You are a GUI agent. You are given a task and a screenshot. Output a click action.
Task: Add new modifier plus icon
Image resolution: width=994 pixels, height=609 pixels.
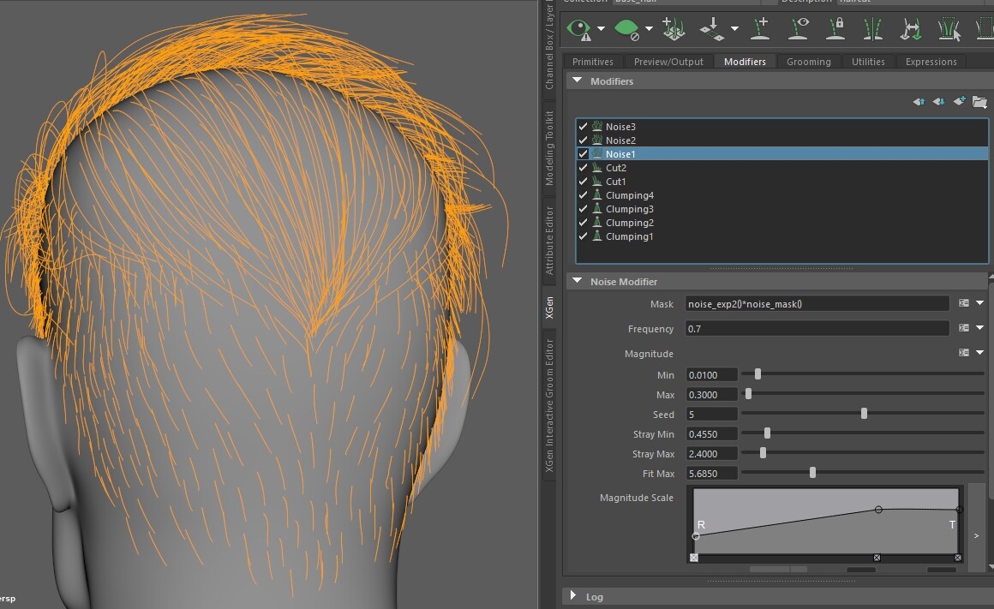click(x=959, y=101)
